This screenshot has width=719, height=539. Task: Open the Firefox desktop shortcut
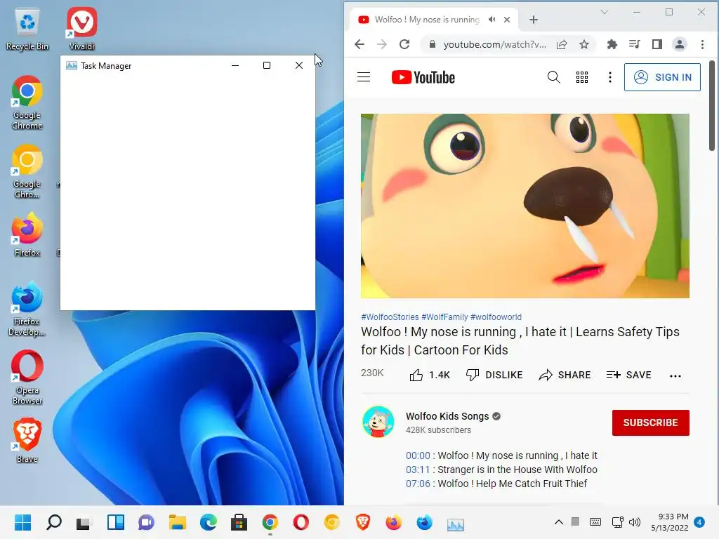coord(27,234)
